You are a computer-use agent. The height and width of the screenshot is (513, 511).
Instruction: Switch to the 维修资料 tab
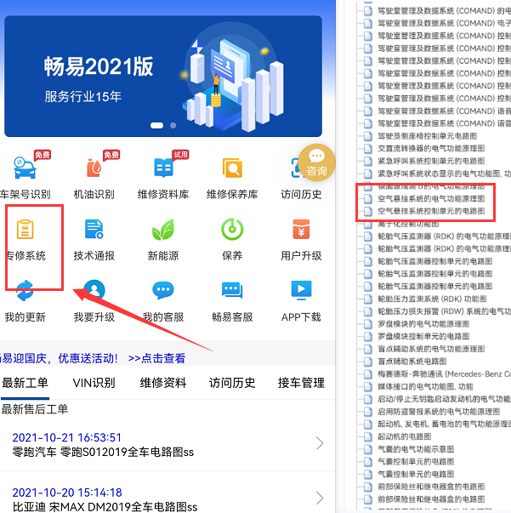coord(163,383)
